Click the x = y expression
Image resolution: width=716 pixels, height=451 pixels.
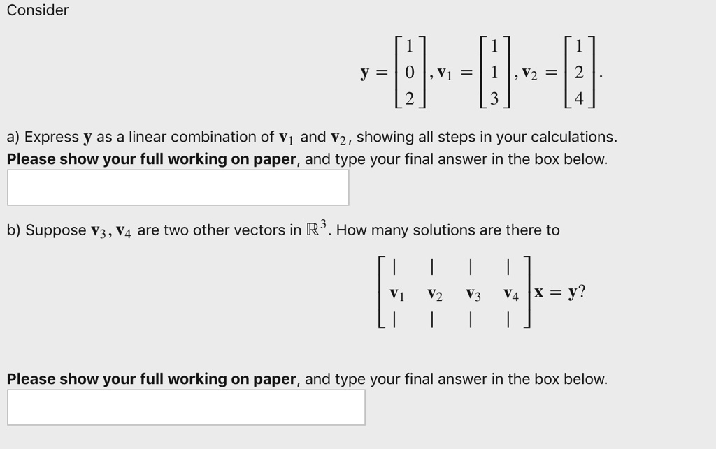click(x=559, y=293)
